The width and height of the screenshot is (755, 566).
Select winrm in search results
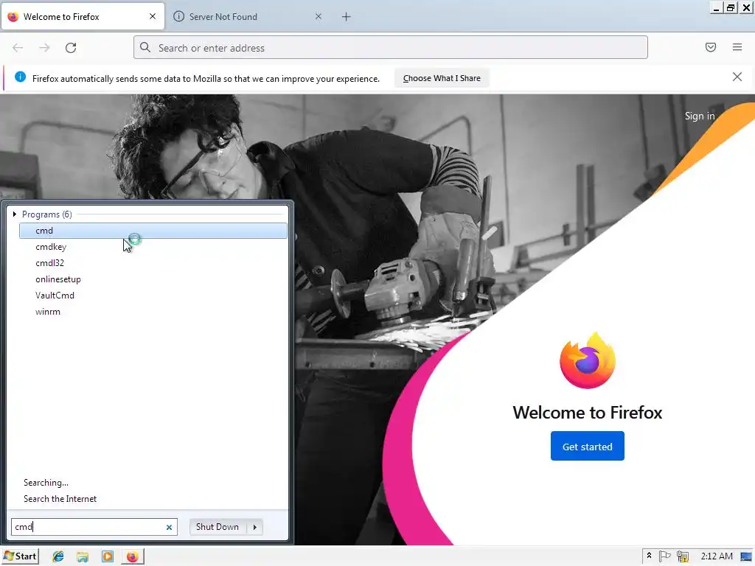tap(153, 312)
